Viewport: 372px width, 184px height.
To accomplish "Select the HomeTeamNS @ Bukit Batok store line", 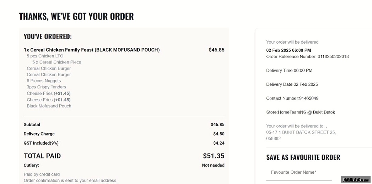I will click(301, 112).
